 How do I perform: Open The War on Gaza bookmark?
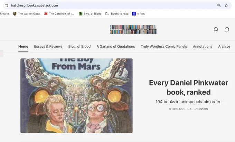point(29,14)
